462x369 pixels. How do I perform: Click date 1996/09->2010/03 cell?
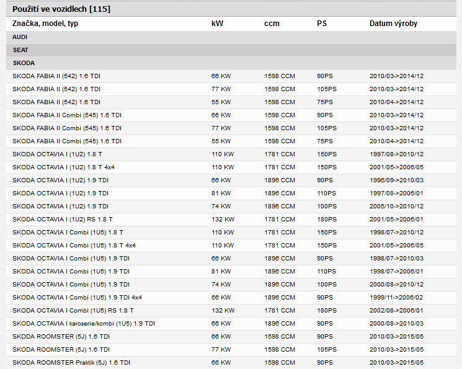point(396,180)
